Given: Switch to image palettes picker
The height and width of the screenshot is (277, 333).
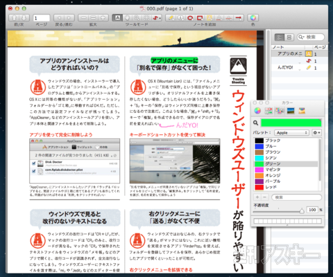Looking at the screenshot, I should pyautogui.click(x=291, y=111).
